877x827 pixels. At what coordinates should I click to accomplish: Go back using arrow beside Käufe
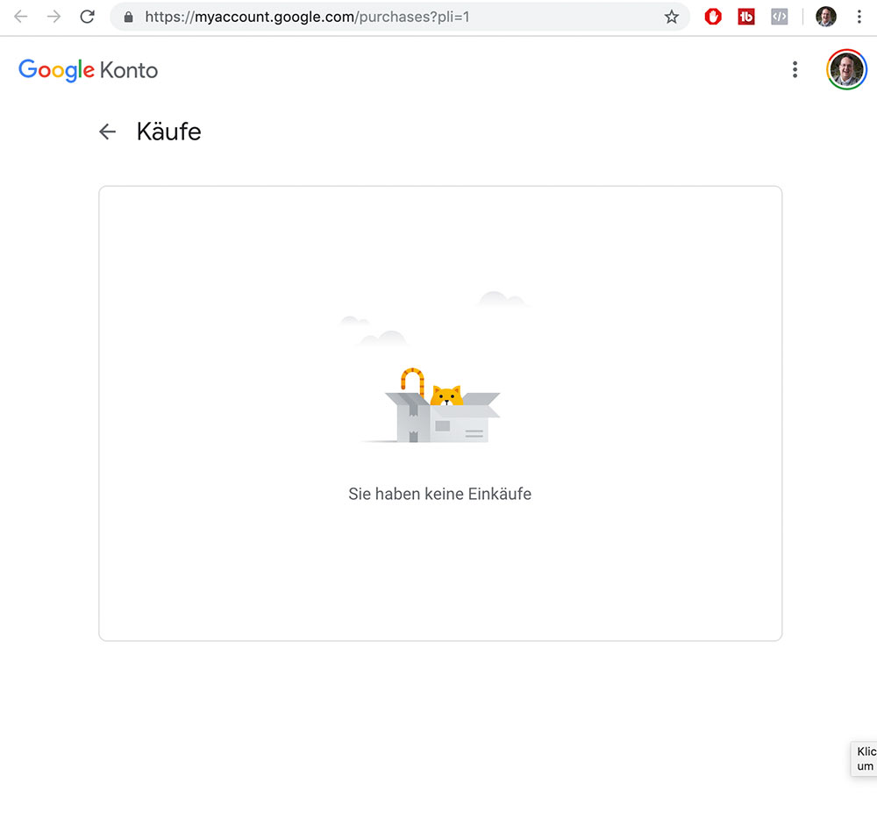[x=107, y=132]
